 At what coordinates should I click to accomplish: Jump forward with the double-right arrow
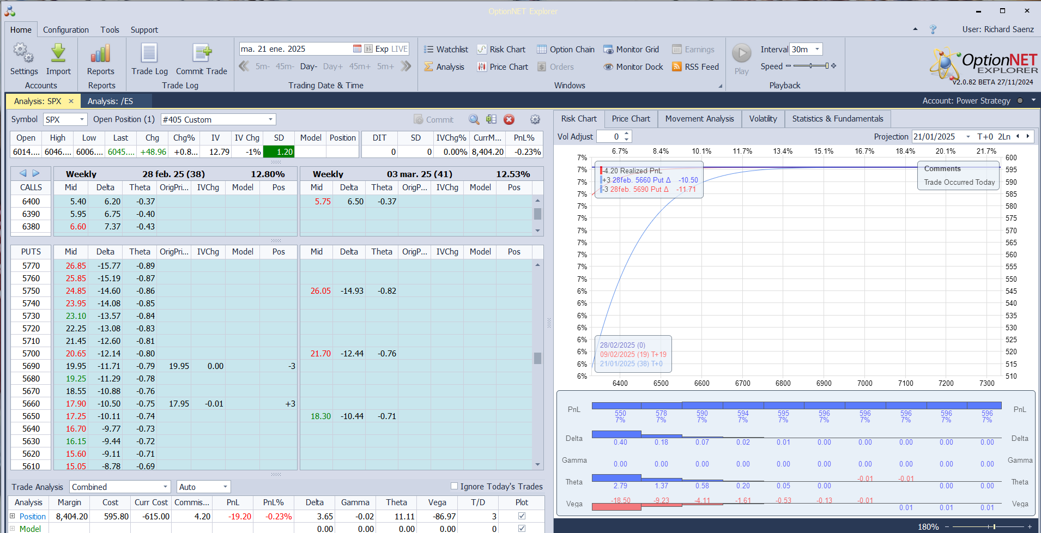click(405, 66)
